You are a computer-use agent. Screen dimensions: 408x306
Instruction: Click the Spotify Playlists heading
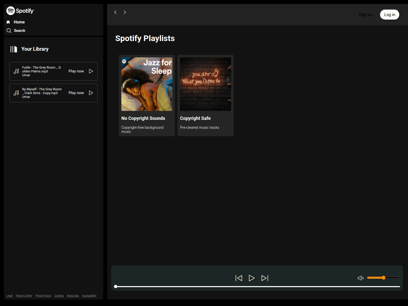(145, 38)
